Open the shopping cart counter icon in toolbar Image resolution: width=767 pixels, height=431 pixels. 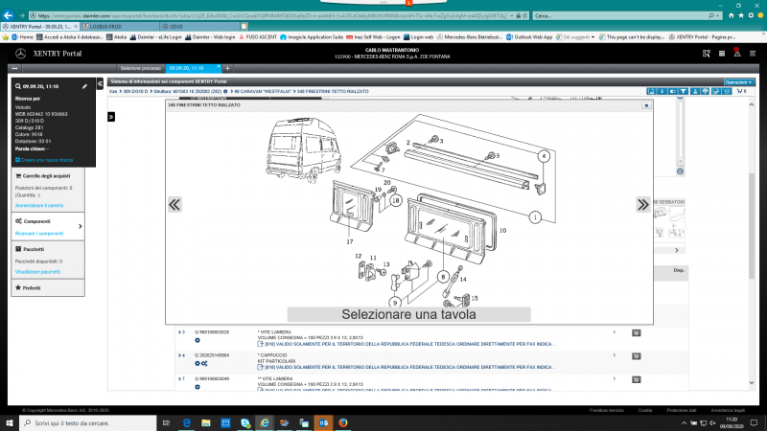point(741,91)
